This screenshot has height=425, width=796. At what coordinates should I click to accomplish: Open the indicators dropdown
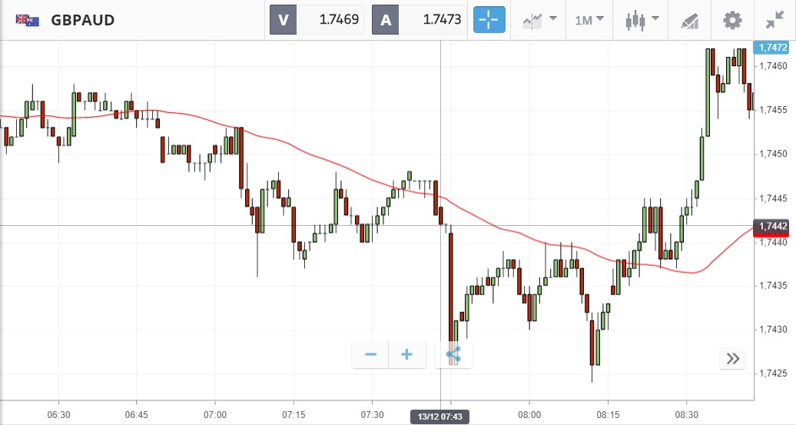(x=539, y=20)
